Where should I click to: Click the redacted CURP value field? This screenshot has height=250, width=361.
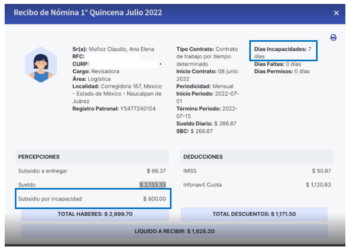(x=123, y=64)
